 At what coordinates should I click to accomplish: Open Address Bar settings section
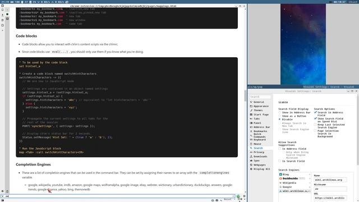point(261,127)
